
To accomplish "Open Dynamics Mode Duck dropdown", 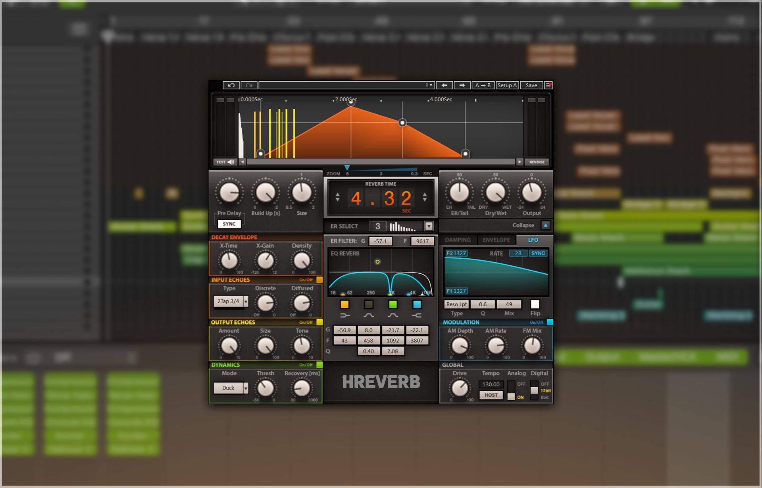I will pos(231,388).
